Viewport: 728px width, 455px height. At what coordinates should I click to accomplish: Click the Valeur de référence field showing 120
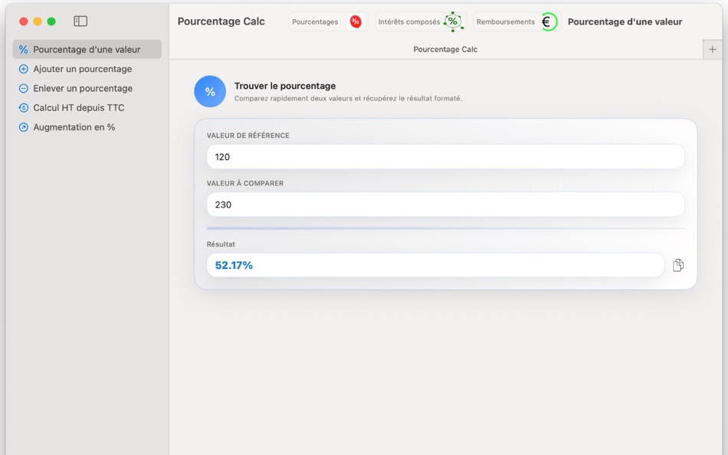444,156
